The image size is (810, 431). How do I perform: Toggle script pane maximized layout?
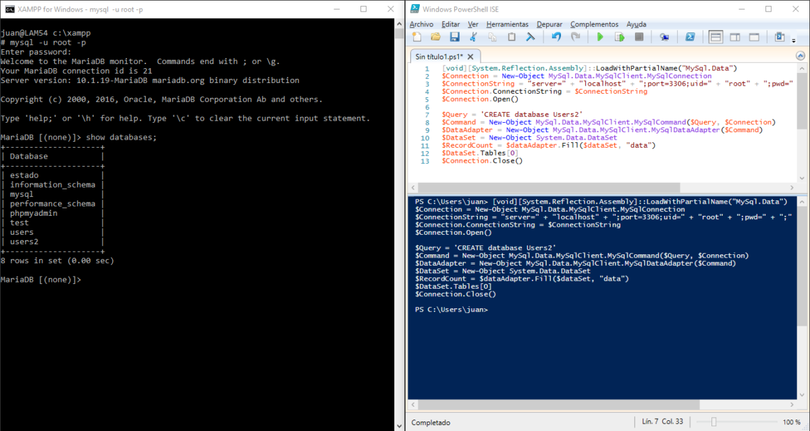pos(754,37)
